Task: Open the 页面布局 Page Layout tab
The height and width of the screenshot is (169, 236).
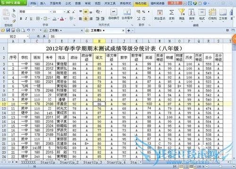Action: point(55,3)
